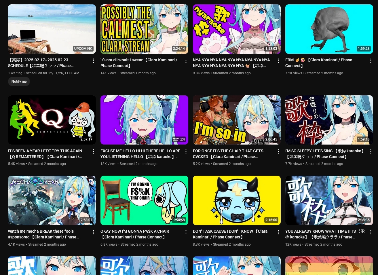Click "5.4K views • Streamed 2 months ago" text
The height and width of the screenshot is (275, 378).
(x=37, y=164)
